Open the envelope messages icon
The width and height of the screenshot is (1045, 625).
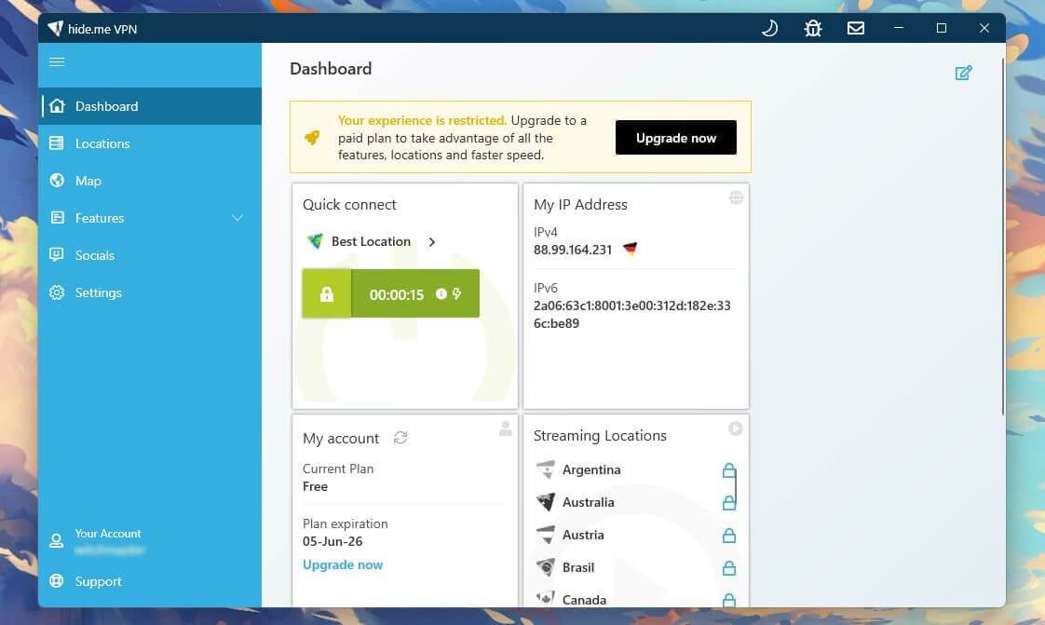click(856, 28)
